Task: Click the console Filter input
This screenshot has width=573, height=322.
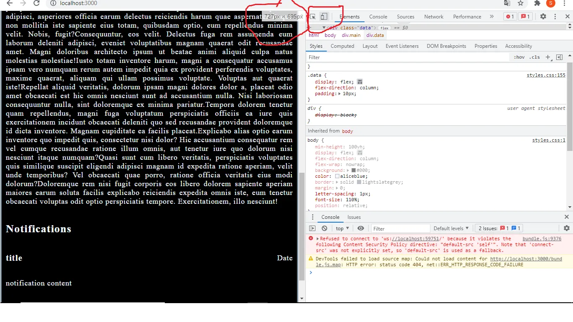Action: 401,229
